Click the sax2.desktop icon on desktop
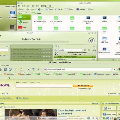Viewport: 120px width, 120px height. coord(12,14)
